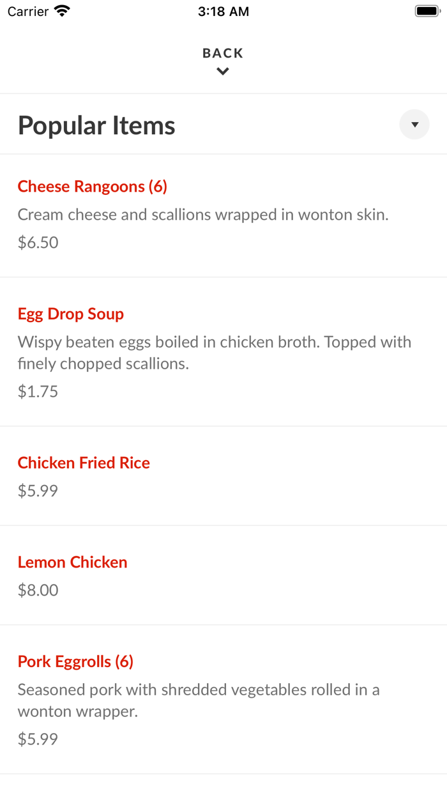Click the $8.00 Lemon Chicken price
The height and width of the screenshot is (795, 447).
[38, 590]
